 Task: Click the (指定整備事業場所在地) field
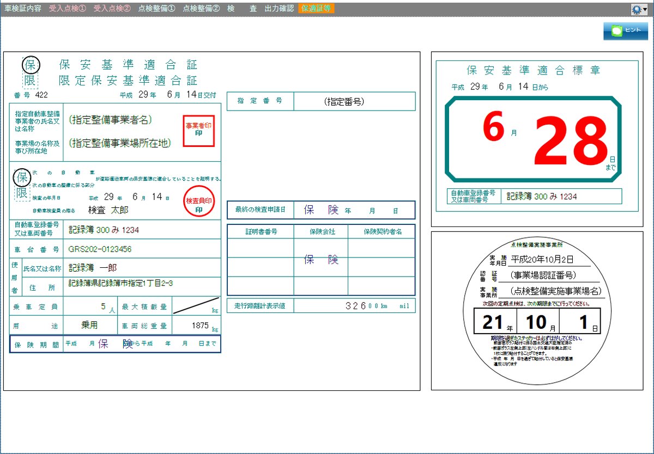pos(120,143)
